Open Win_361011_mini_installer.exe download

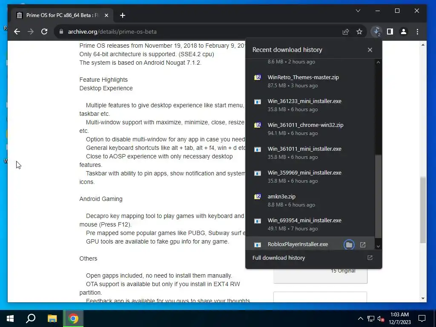(x=310, y=153)
